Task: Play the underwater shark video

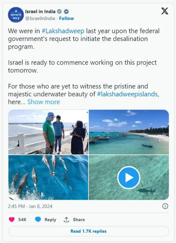Action: 129,178
